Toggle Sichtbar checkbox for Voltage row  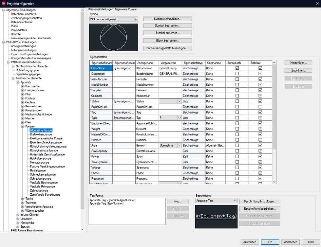tap(260, 168)
